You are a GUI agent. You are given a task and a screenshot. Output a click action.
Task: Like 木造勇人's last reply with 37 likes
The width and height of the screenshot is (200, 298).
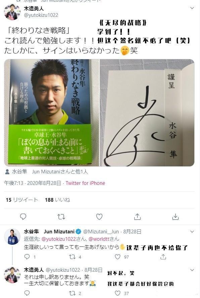click(117, 293)
